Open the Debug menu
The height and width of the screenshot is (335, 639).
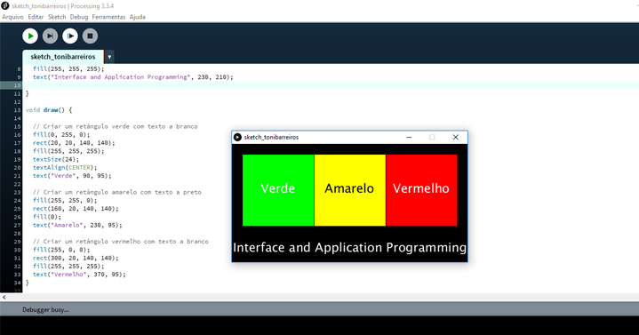coord(78,17)
